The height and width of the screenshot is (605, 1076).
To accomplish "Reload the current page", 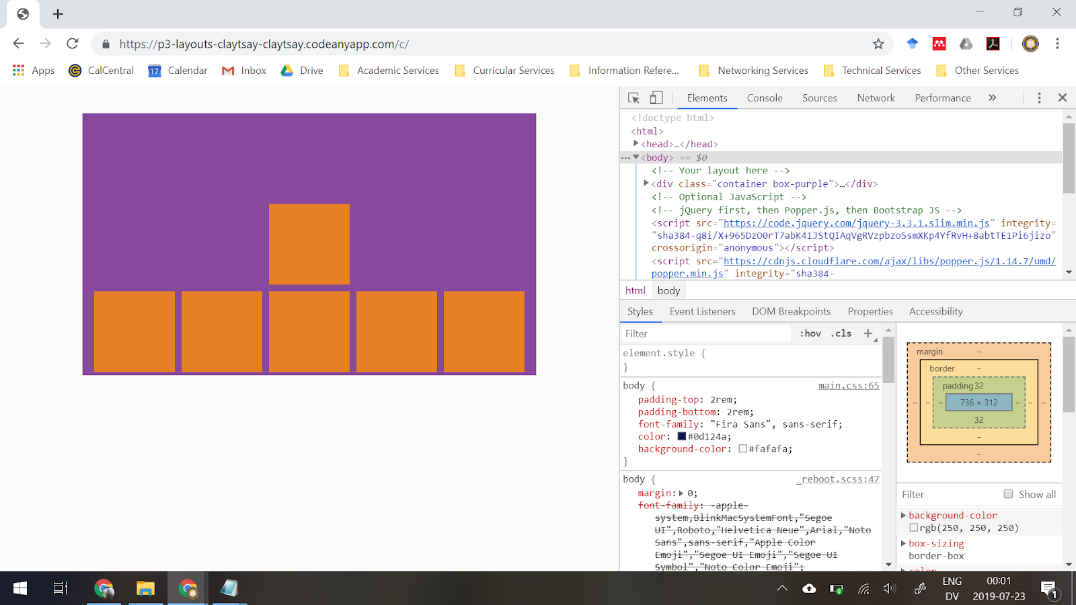I will 73,44.
